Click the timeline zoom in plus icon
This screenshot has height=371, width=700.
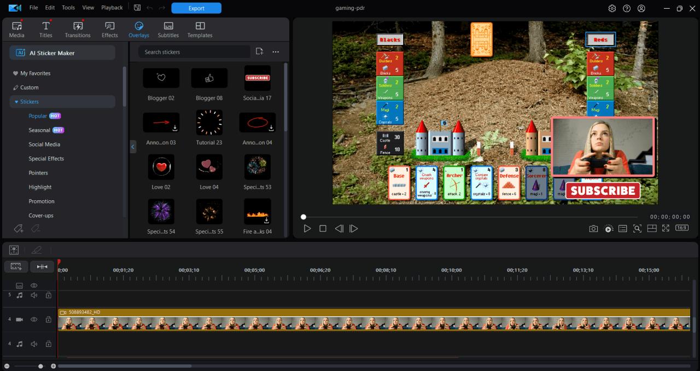pyautogui.click(x=53, y=366)
